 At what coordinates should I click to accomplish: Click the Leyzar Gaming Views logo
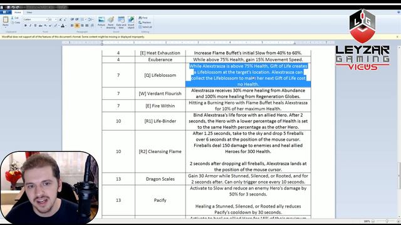point(363,40)
